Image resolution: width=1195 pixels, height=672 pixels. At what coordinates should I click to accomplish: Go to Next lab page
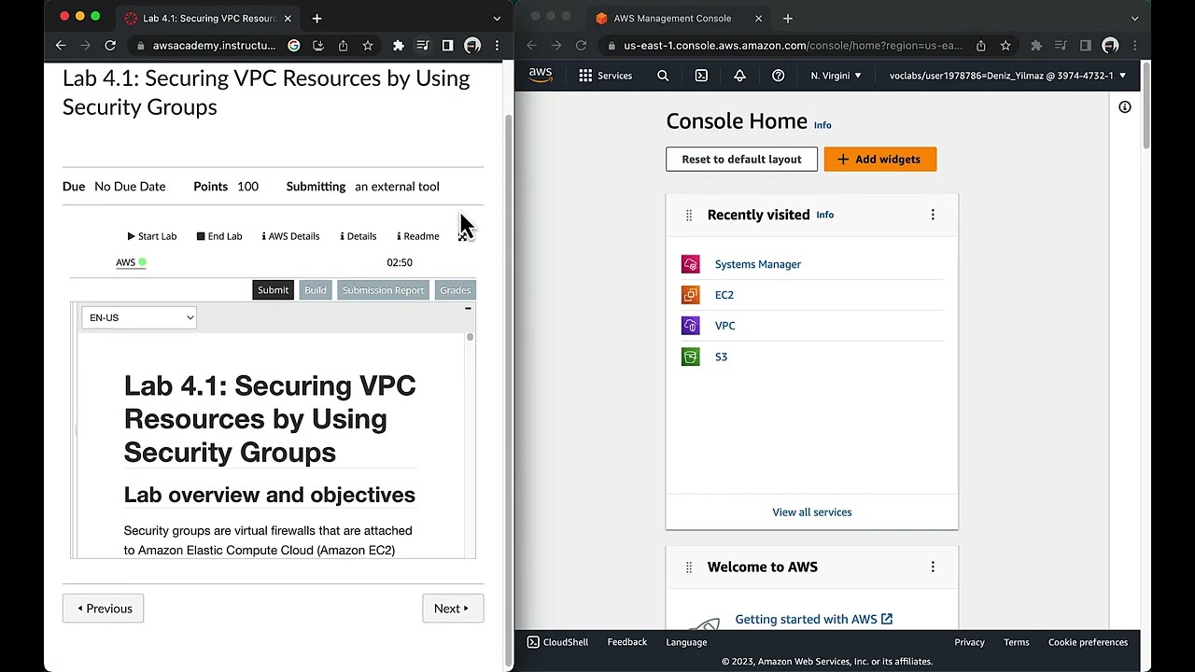[453, 609]
